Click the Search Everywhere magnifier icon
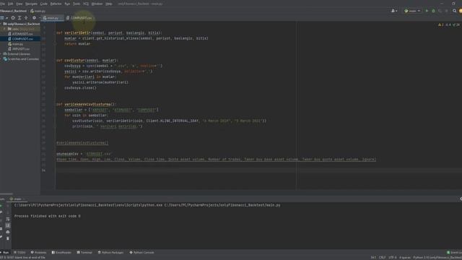The width and height of the screenshot is (462, 260). [455, 11]
